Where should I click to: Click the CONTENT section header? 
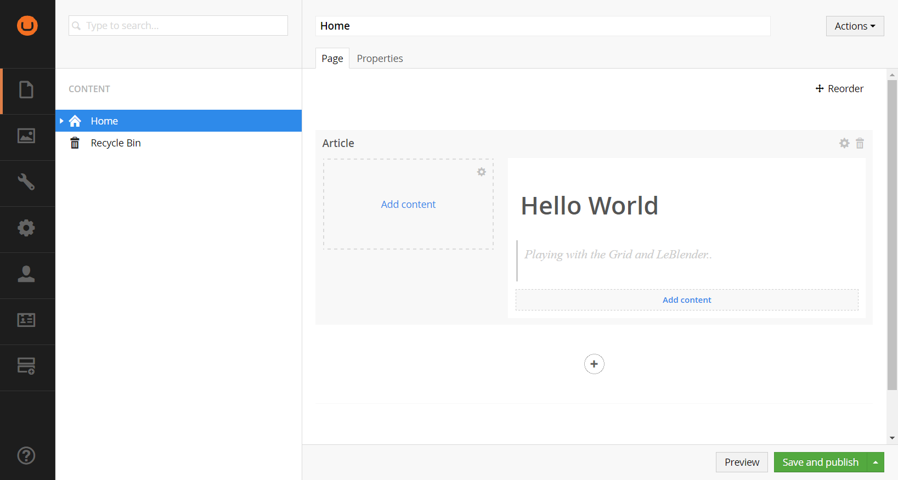click(x=89, y=89)
